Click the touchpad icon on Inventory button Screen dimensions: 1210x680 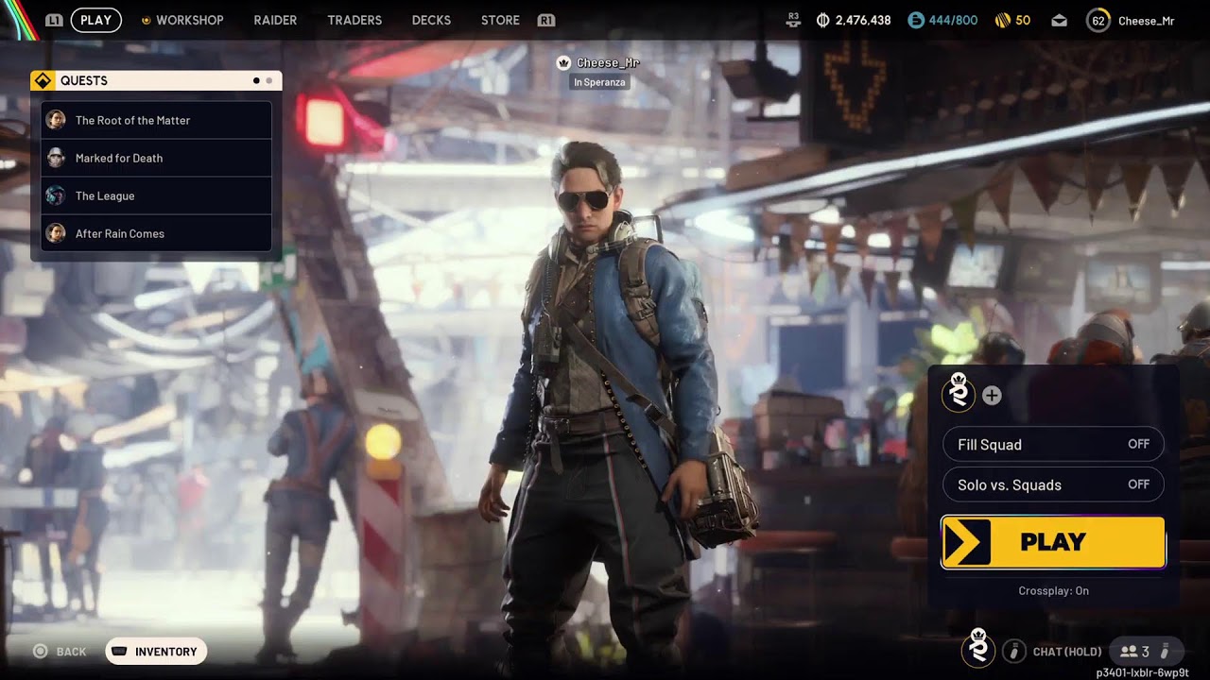click(120, 652)
